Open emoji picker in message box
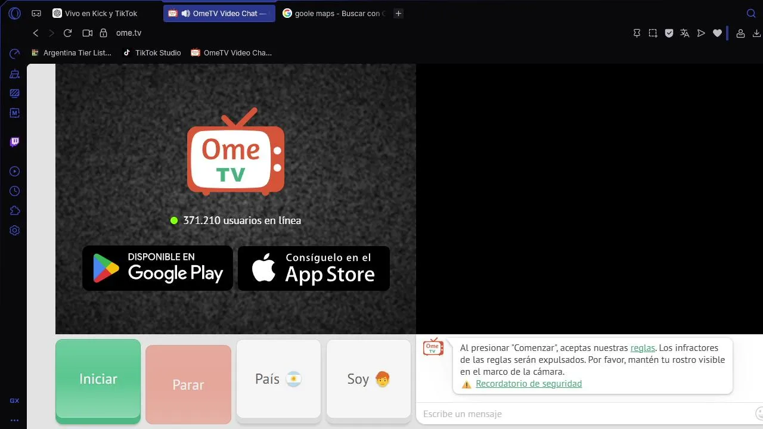The height and width of the screenshot is (429, 763). 759,413
